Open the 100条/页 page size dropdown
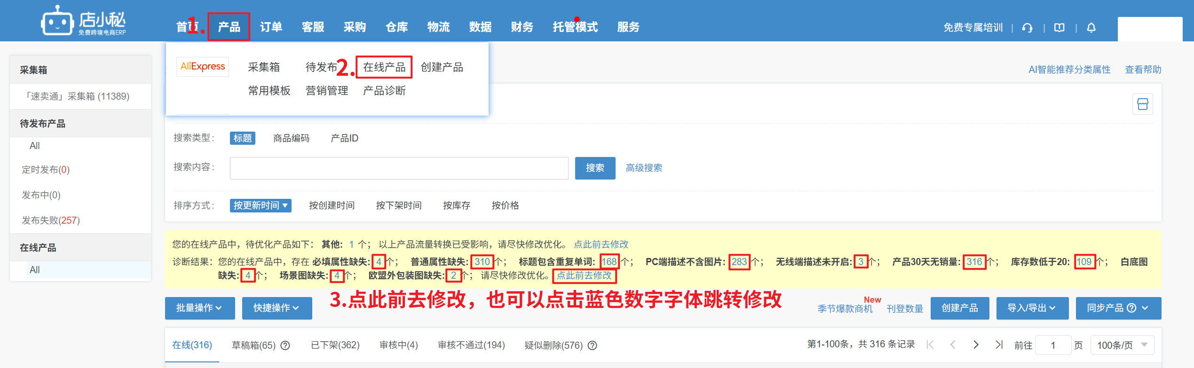 (1122, 345)
